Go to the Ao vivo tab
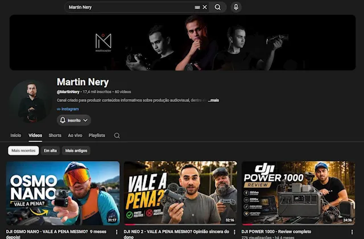The image size is (364, 239). click(x=75, y=135)
